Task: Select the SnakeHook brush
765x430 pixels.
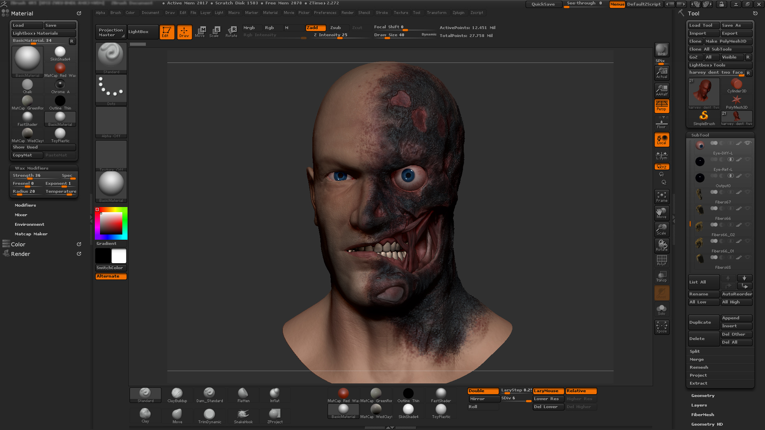Action: [x=243, y=416]
